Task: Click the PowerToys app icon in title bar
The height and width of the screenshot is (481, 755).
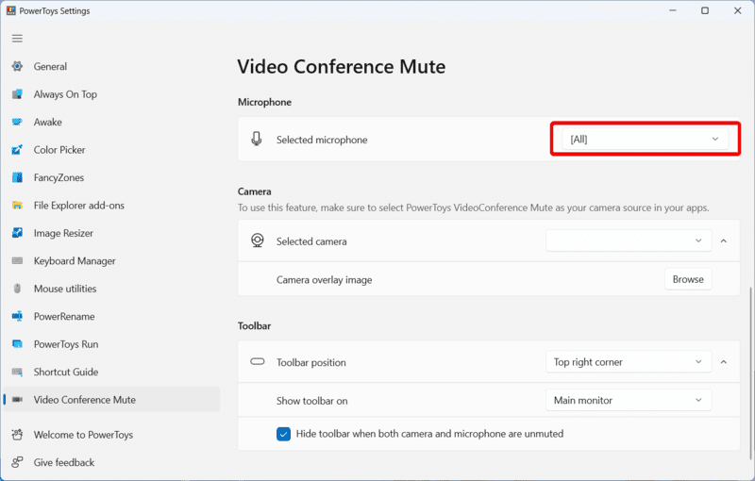Action: [10, 10]
